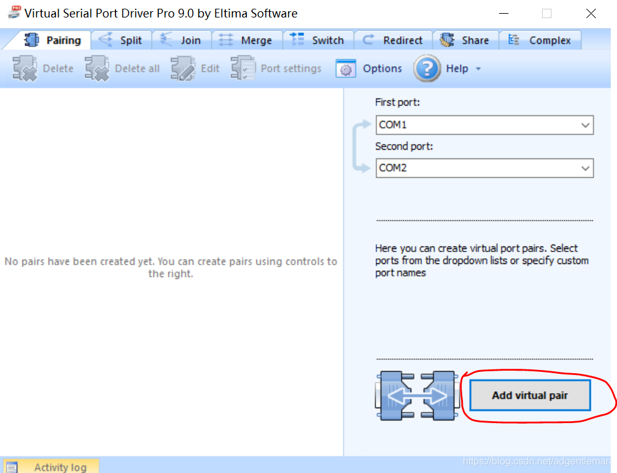This screenshot has height=473, width=617.
Task: Click the Help label in toolbar
Action: click(457, 69)
